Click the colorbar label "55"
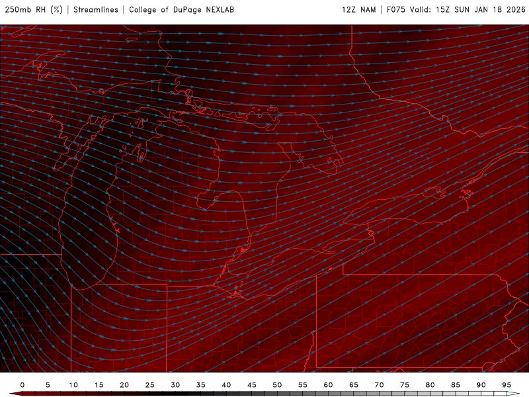Screen dimensions: 529x397 pos(303,385)
